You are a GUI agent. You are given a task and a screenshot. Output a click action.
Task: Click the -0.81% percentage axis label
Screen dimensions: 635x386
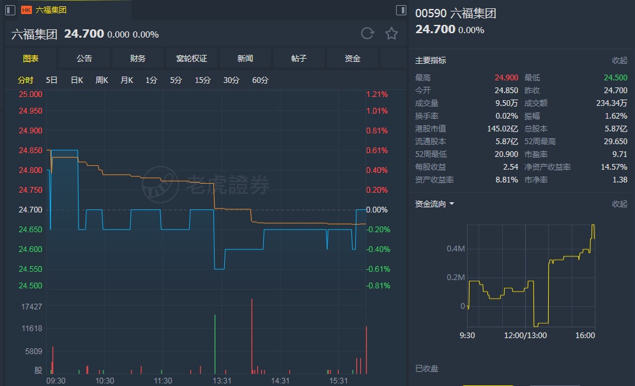point(378,286)
